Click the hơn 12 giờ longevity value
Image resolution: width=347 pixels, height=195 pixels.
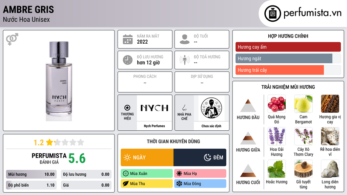point(148,63)
